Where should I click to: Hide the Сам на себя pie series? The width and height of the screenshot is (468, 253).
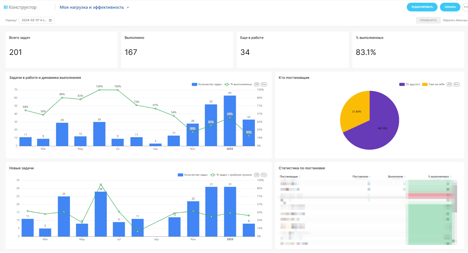(x=433, y=84)
